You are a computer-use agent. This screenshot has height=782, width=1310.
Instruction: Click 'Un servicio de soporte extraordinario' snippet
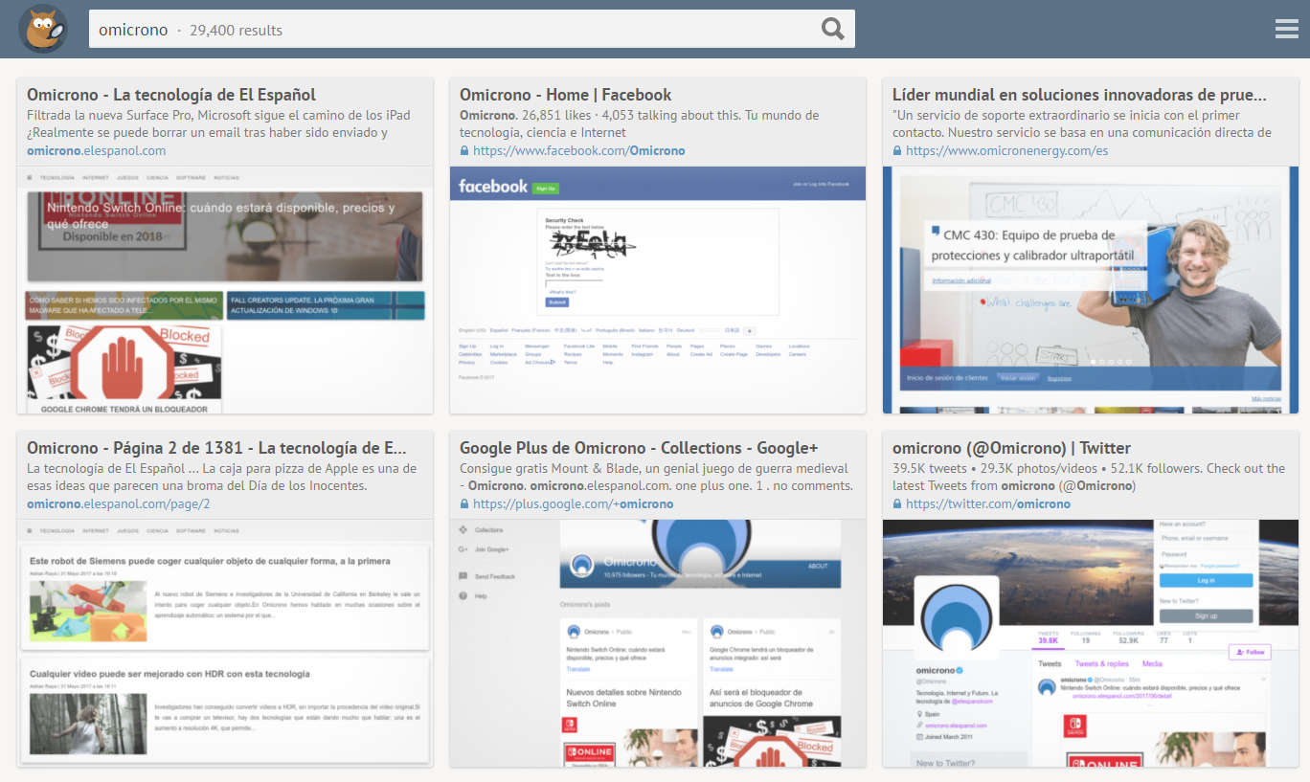[1082, 123]
